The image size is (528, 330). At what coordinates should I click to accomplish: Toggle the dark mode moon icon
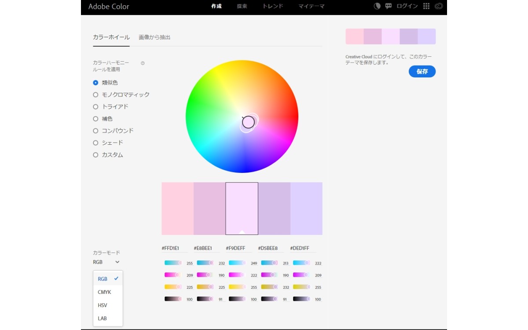click(x=377, y=6)
